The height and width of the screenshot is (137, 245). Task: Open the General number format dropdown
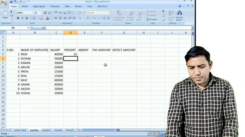(x=109, y=13)
